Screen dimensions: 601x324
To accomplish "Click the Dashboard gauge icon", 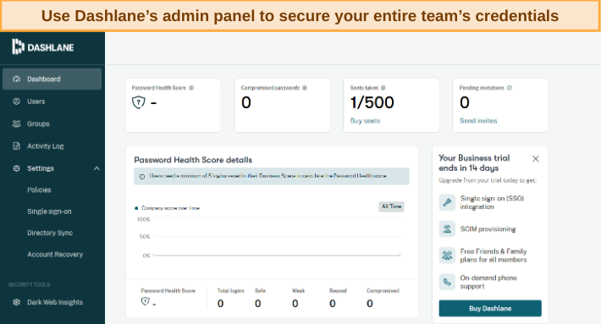I will tap(16, 79).
